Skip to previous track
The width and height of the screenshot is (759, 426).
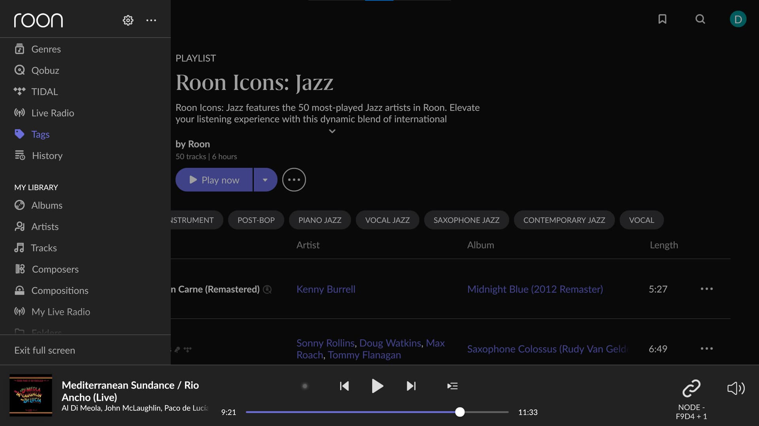point(344,386)
